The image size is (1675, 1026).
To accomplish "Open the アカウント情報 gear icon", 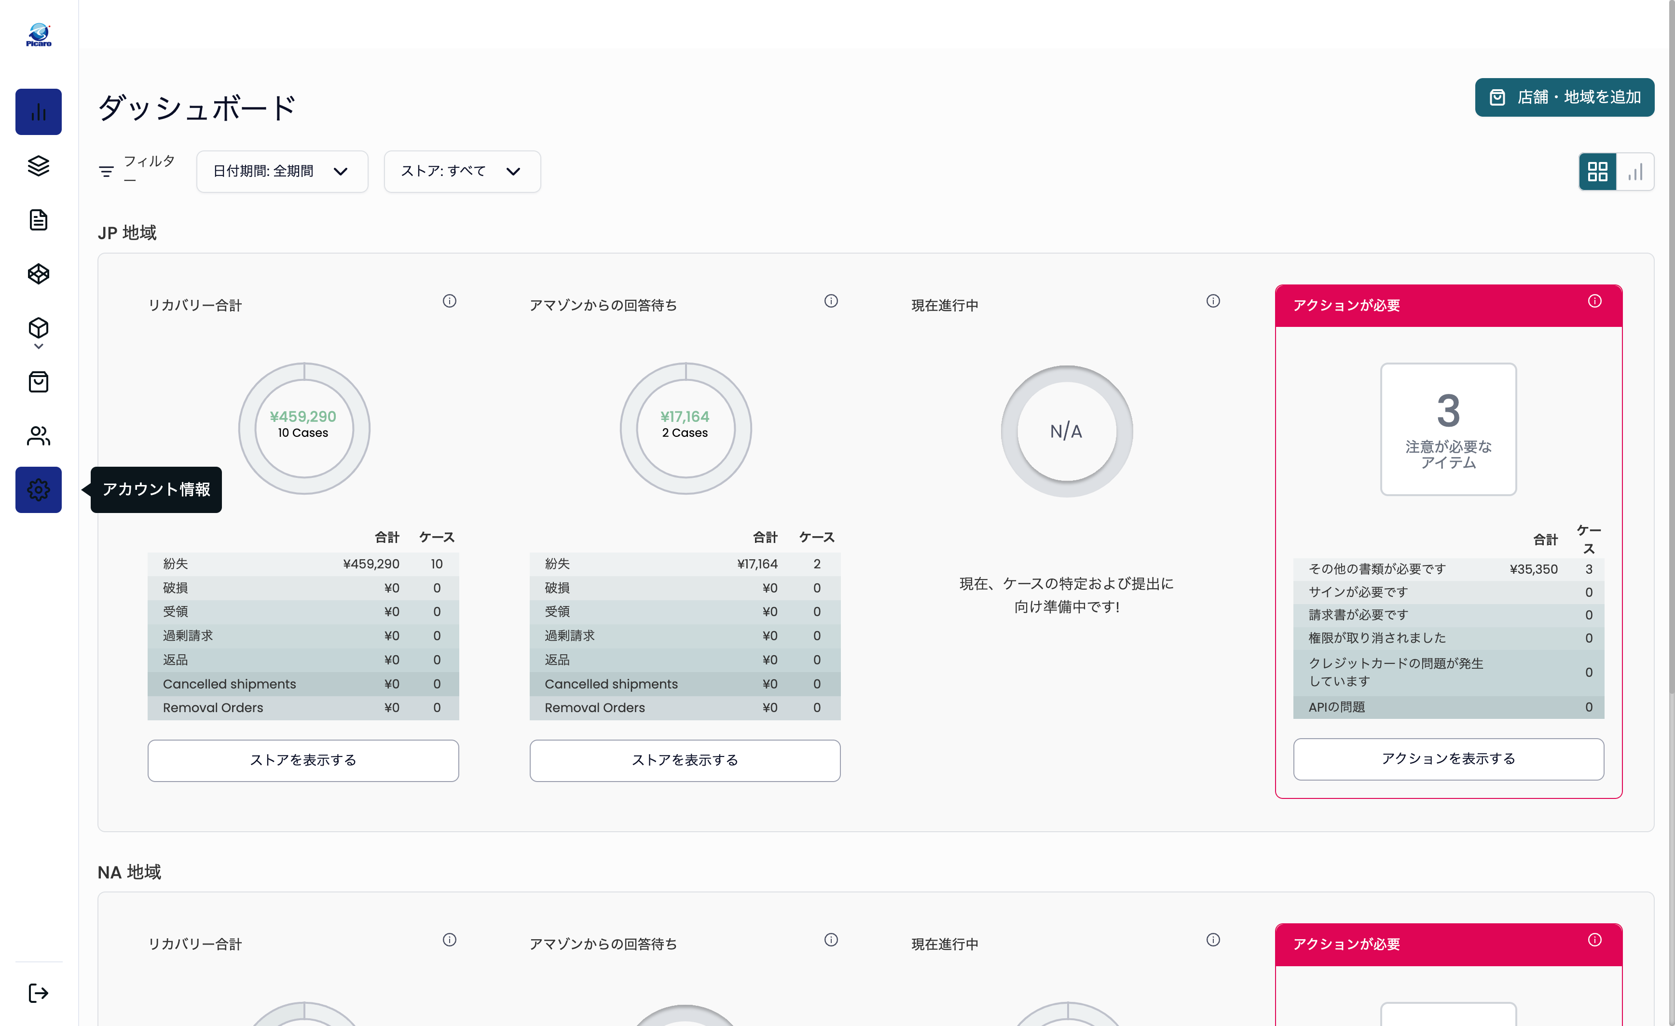I will point(38,489).
